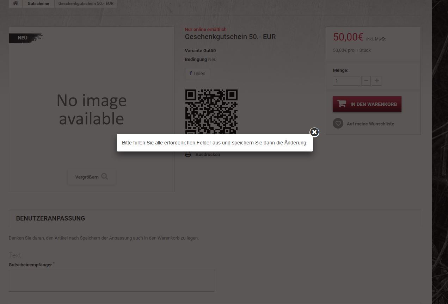Close the required fields error popup
Image resolution: width=448 pixels, height=304 pixels.
314,132
